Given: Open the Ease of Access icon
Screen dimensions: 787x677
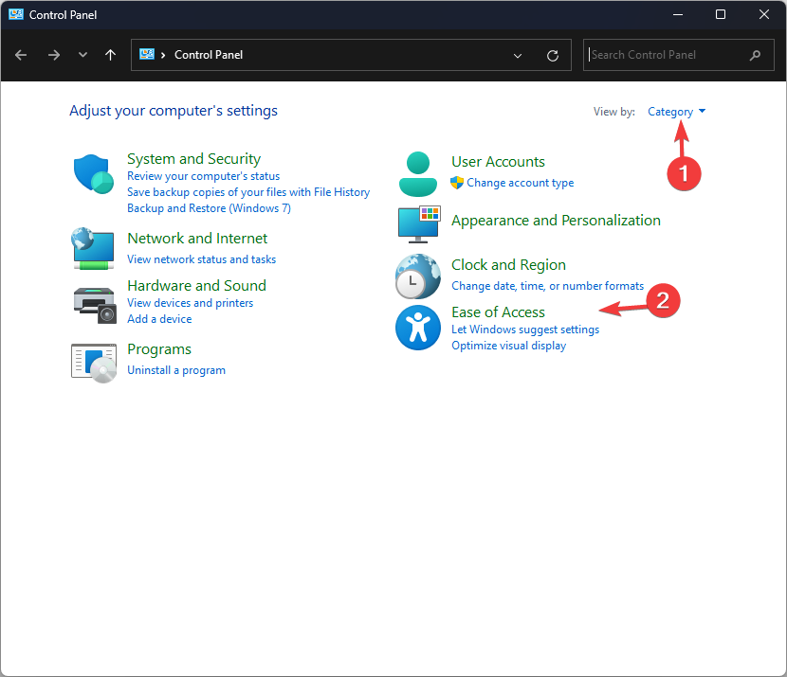Looking at the screenshot, I should click(x=417, y=329).
